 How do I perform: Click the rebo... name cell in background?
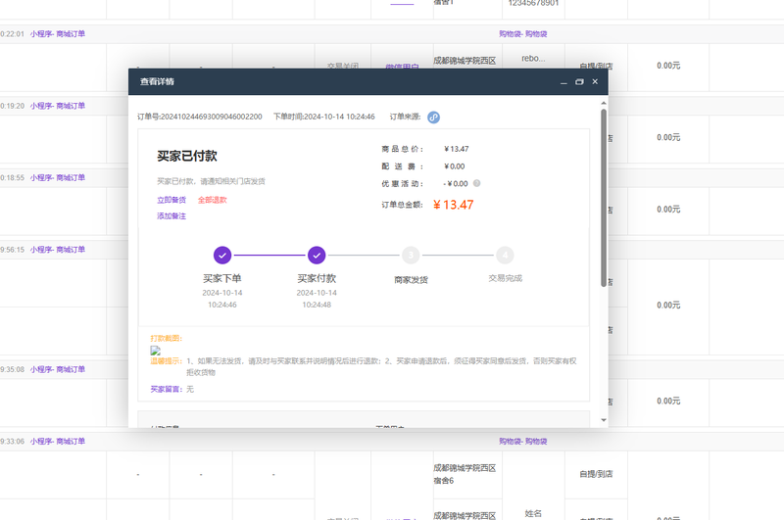(x=533, y=59)
